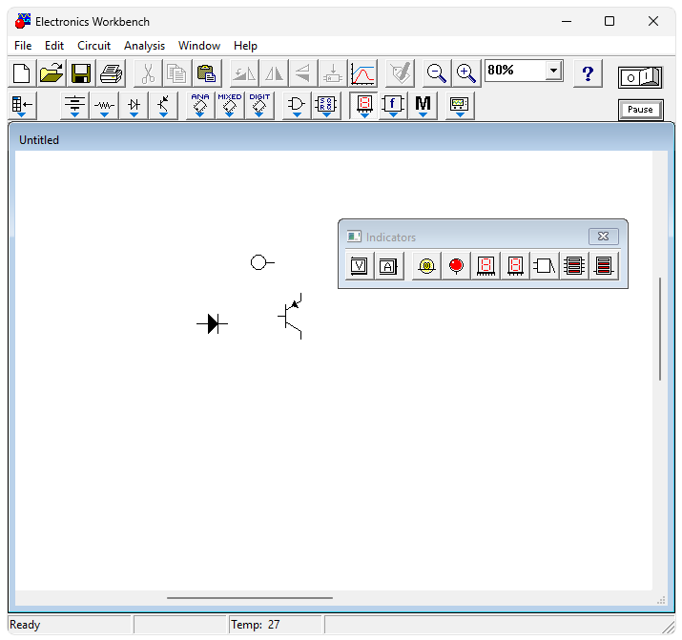Image resolution: width=682 pixels, height=640 pixels.
Task: Open the Controls parts bin
Action: pos(393,105)
